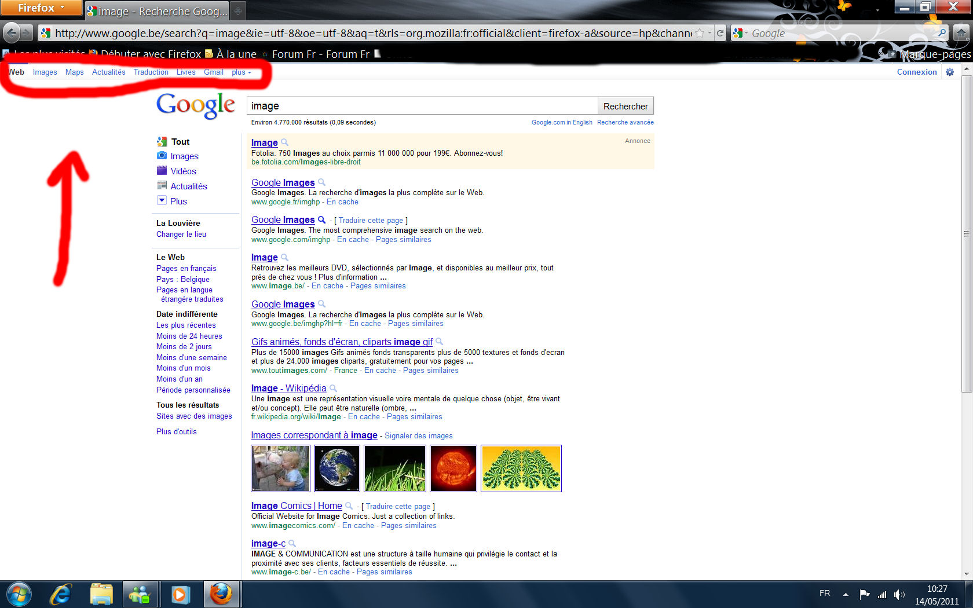
Task: Open the 'Image - Wikipédia' result
Action: pos(288,389)
